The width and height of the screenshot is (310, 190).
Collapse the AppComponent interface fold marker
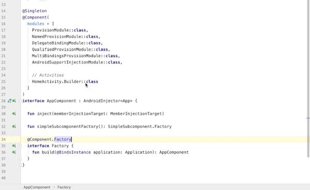coord(20,101)
